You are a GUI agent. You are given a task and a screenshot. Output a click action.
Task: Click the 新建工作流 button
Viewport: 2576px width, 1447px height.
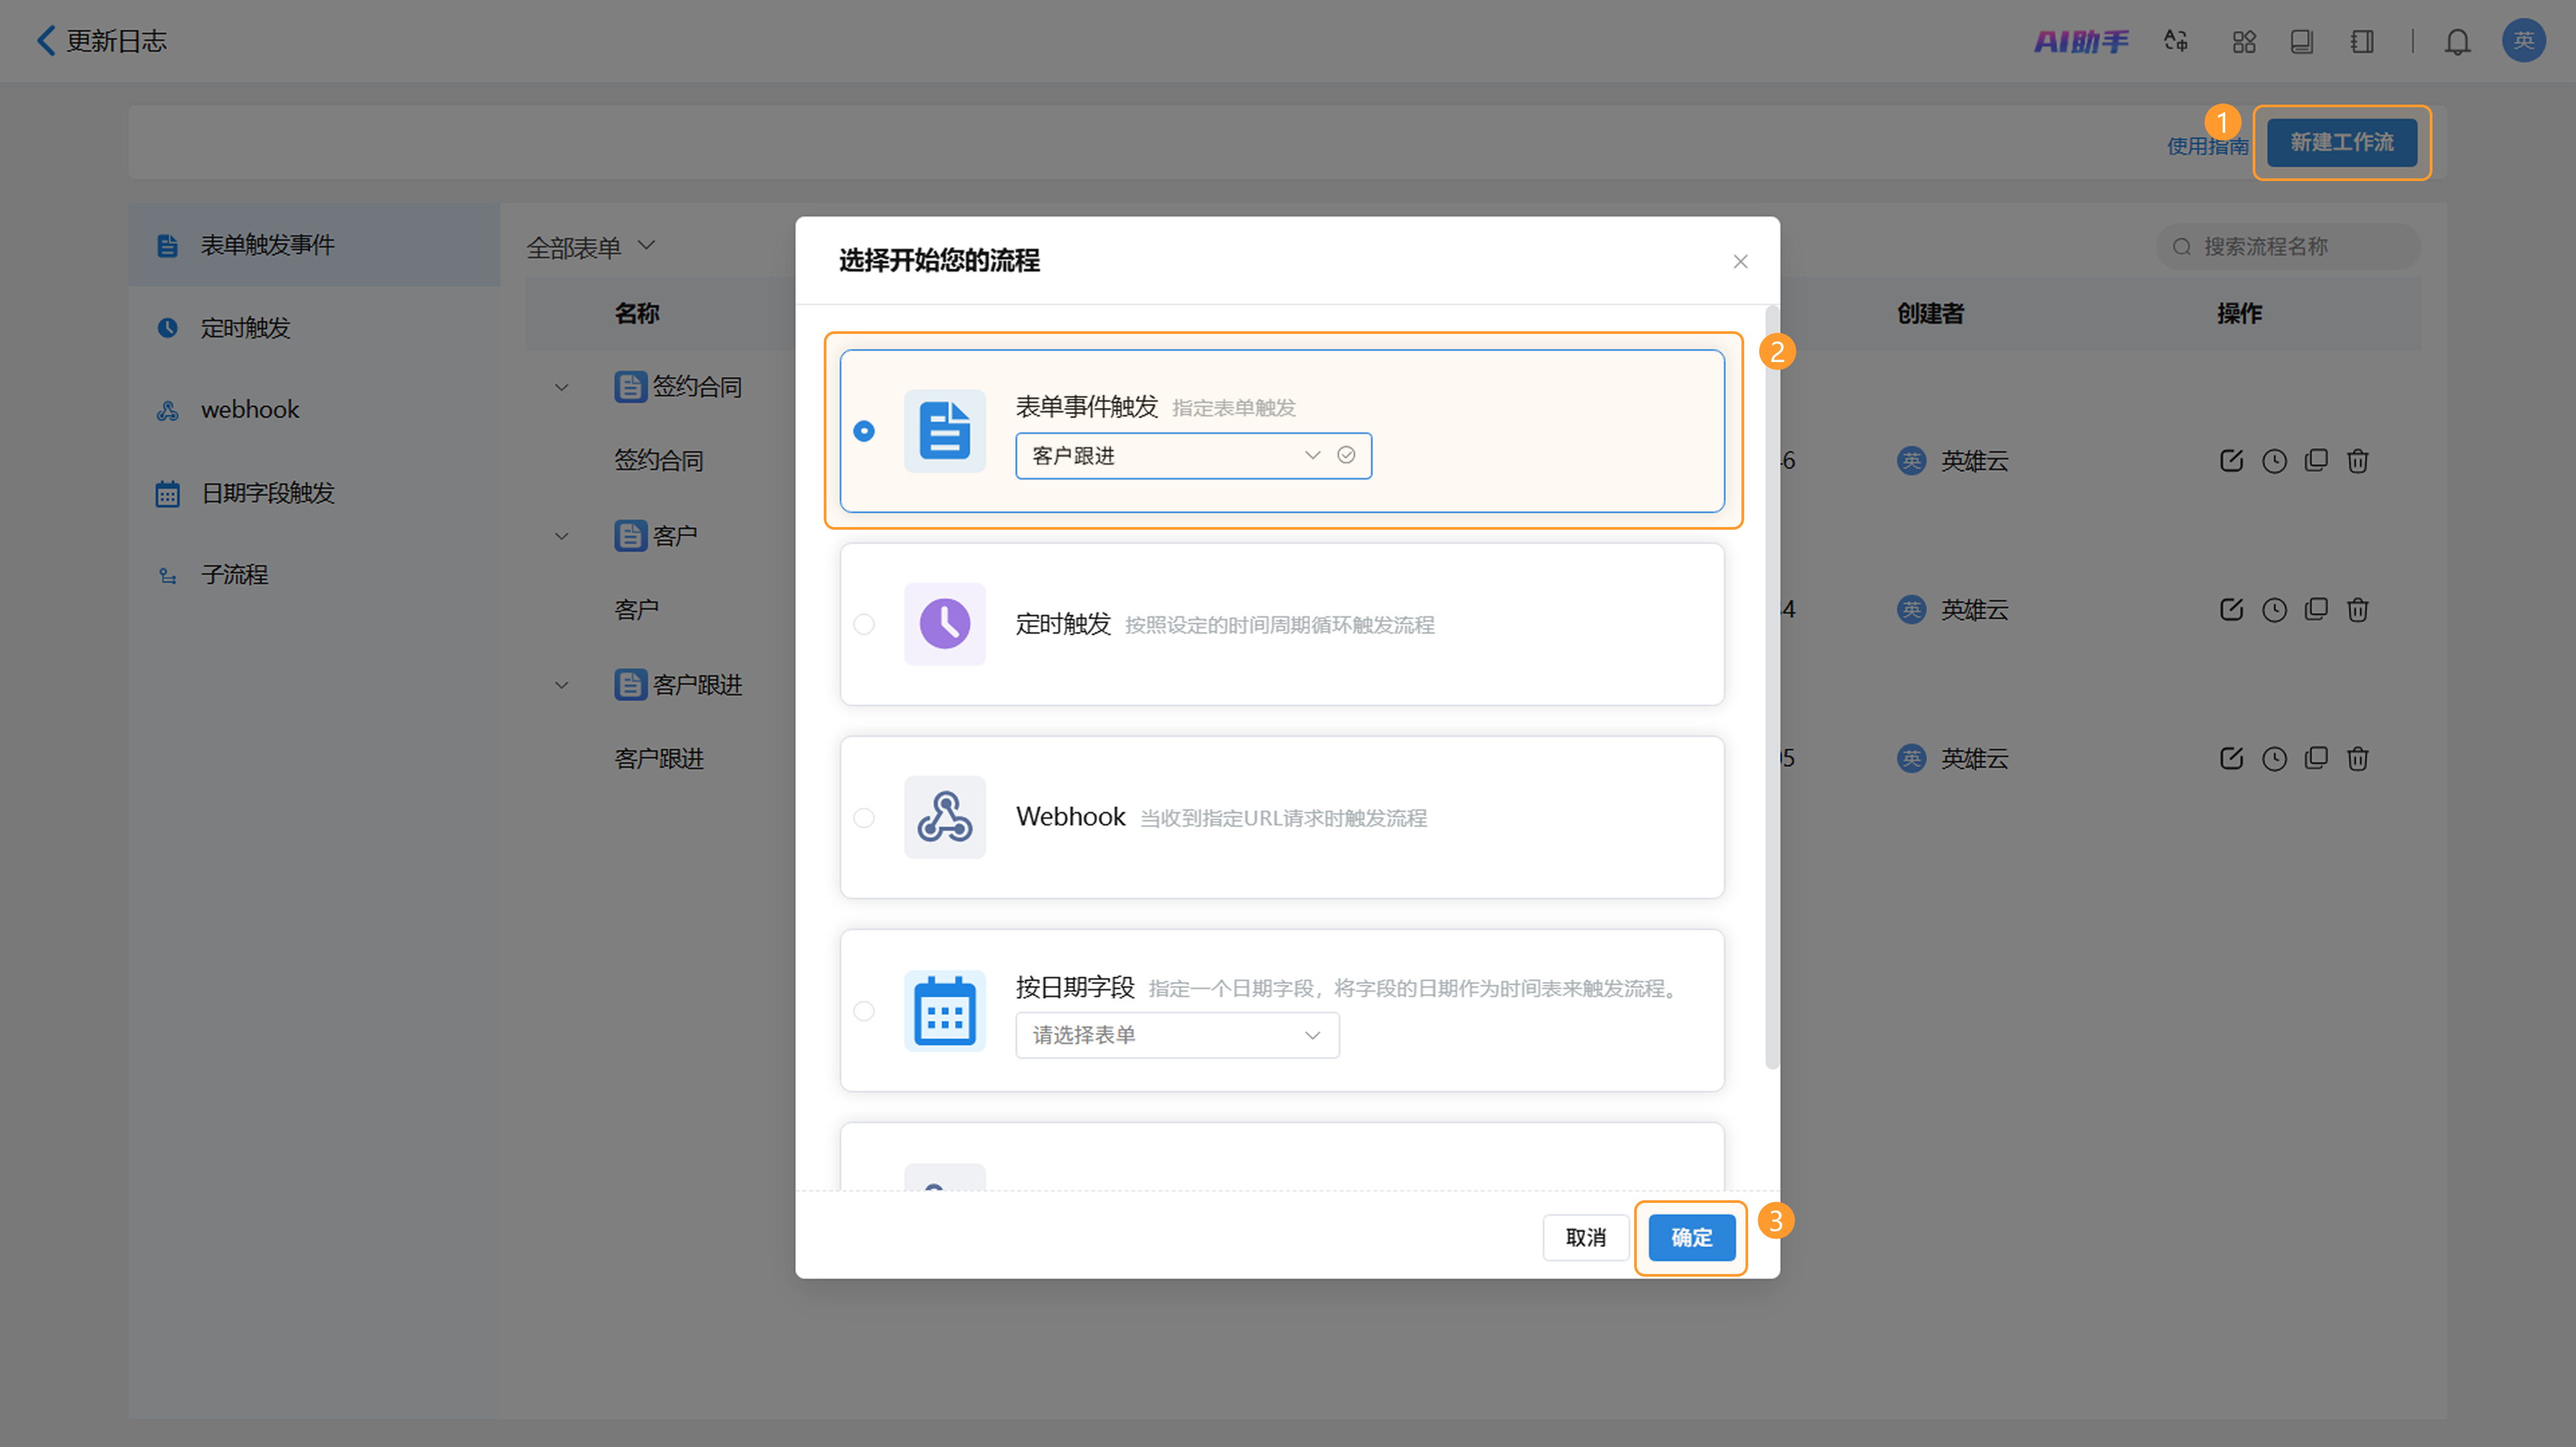point(2341,143)
